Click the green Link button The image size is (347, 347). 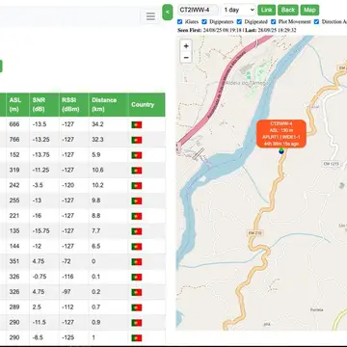[266, 10]
